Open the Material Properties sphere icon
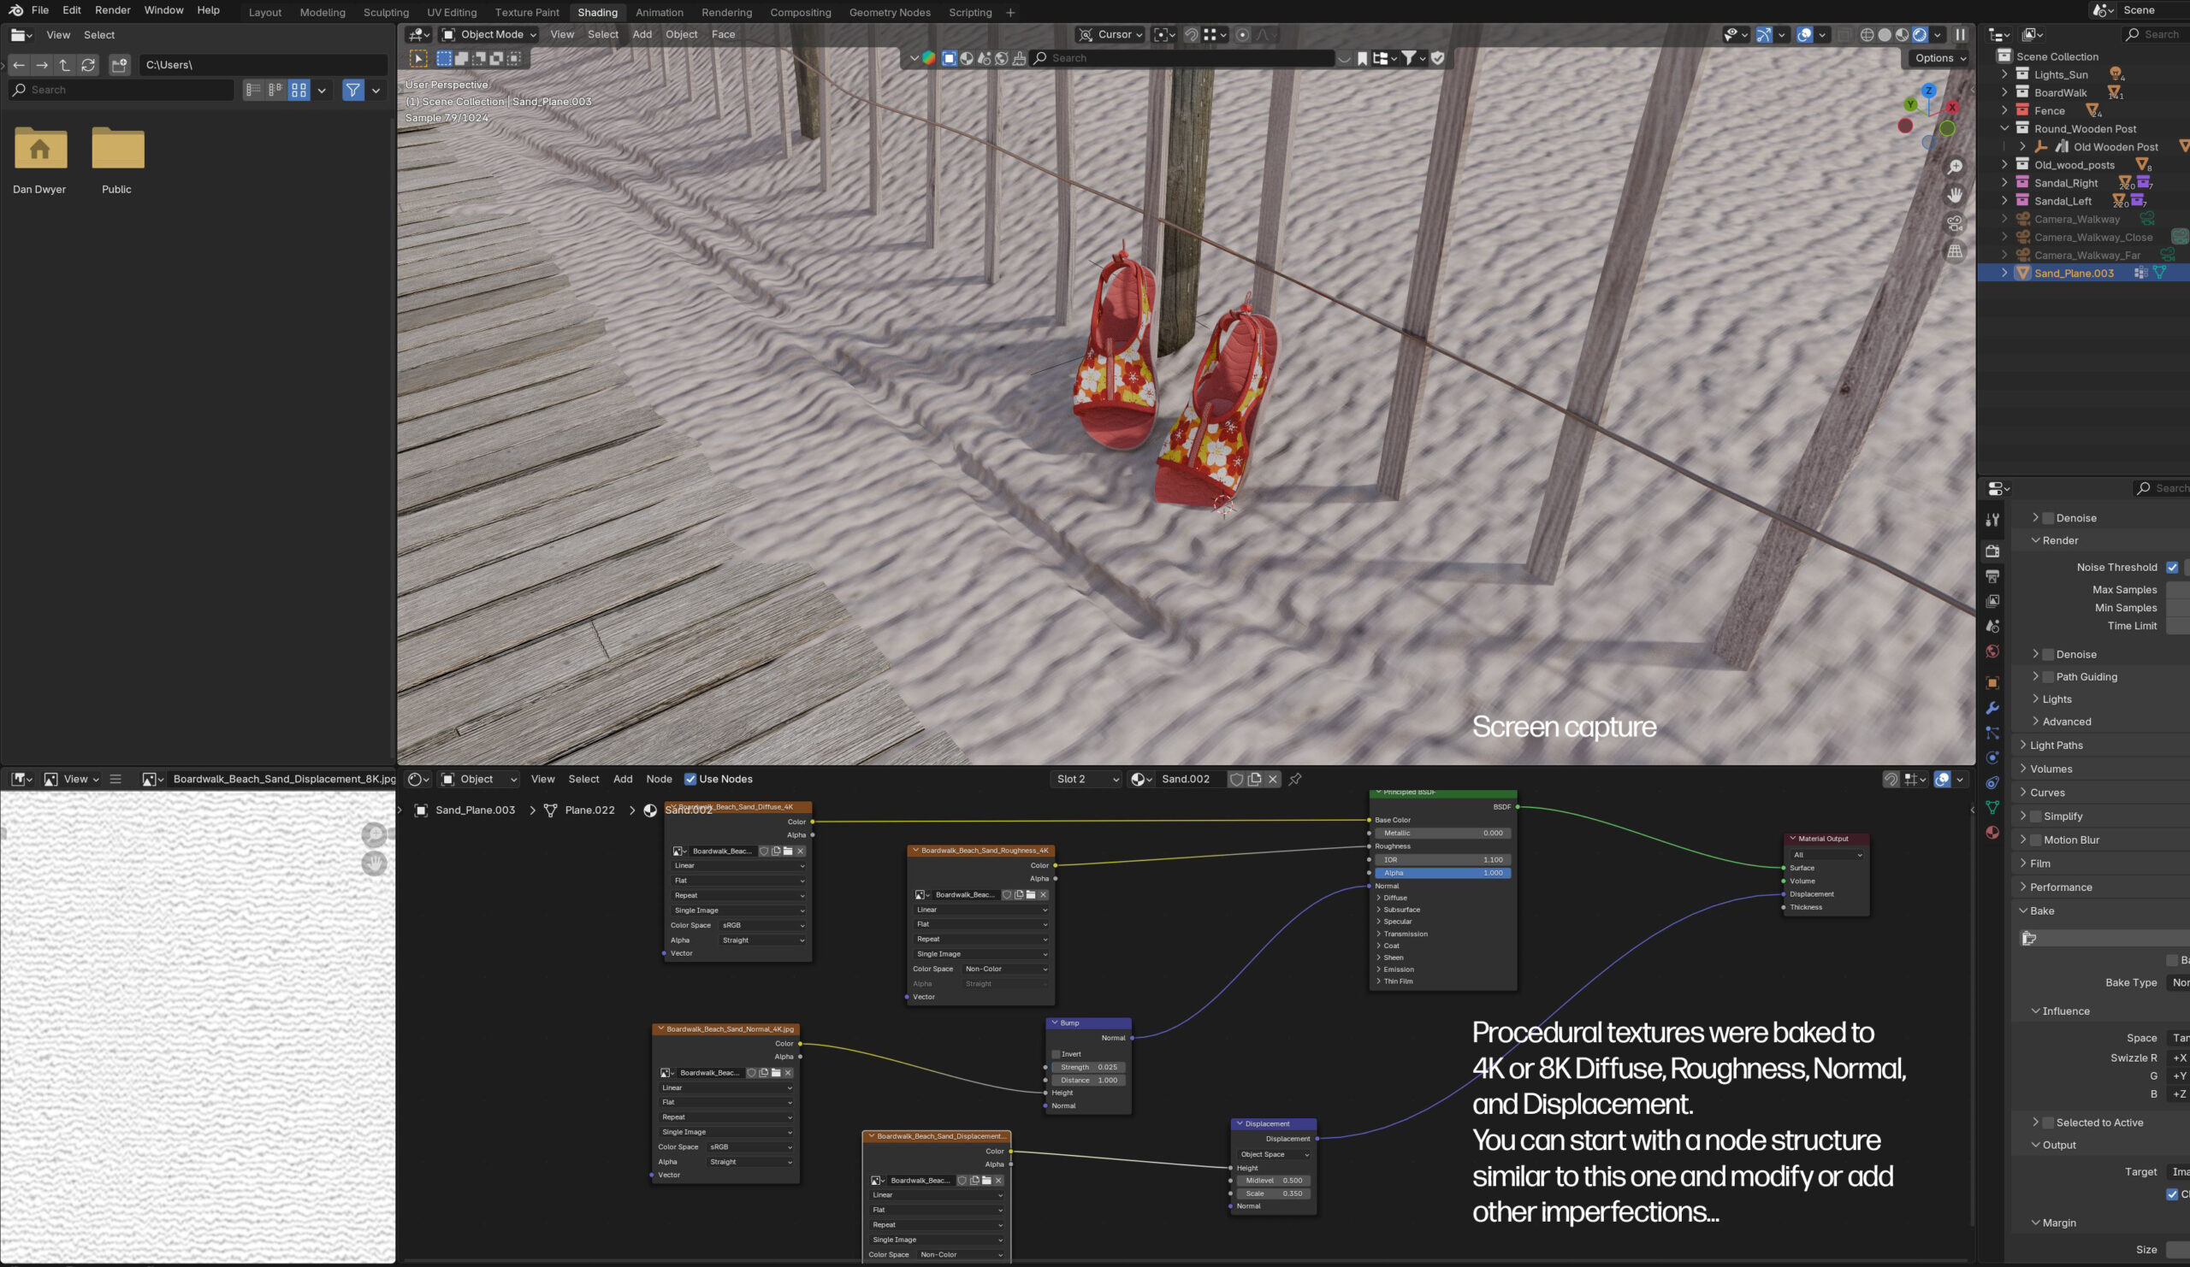 tap(1992, 832)
